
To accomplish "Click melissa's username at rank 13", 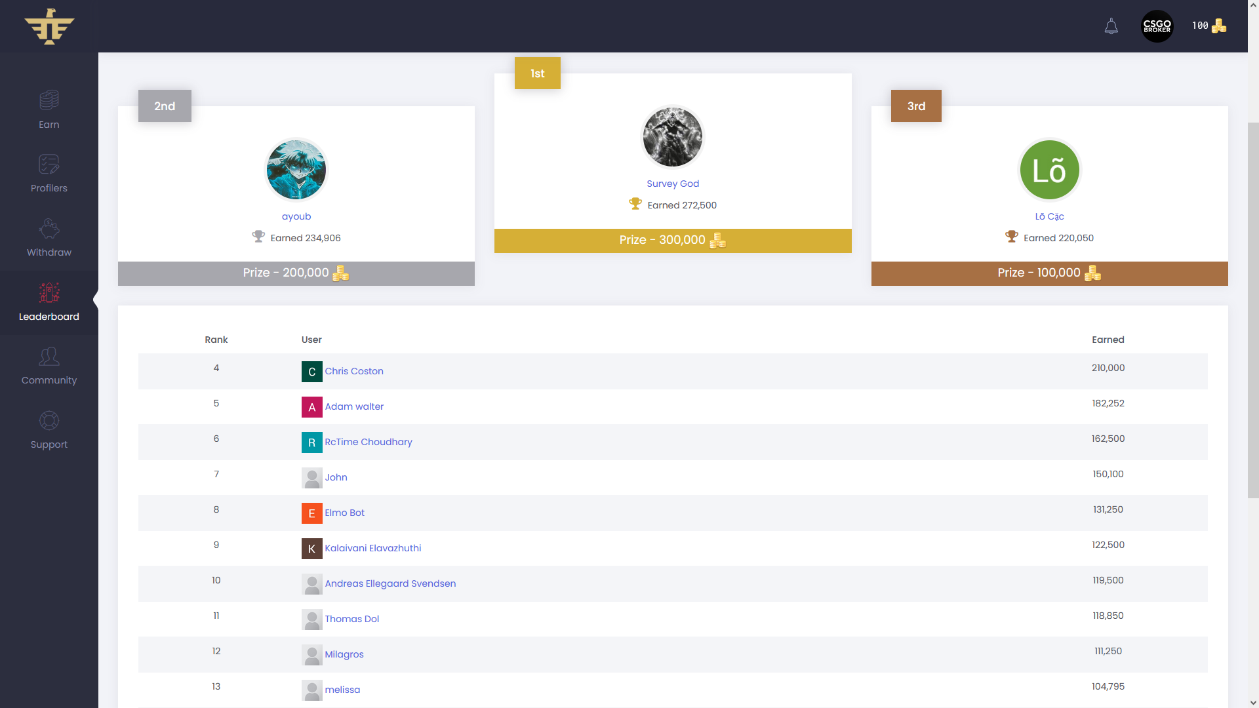I will [343, 690].
